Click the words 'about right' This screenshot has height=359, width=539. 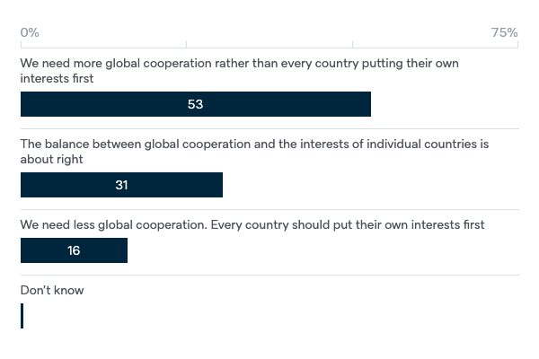tap(51, 160)
